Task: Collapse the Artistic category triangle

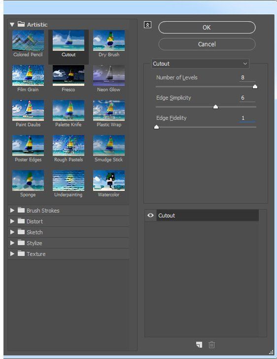Action: coord(12,25)
